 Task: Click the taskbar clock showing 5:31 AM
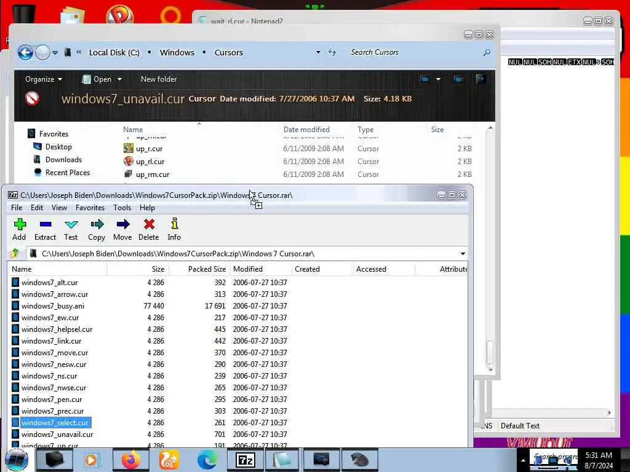pos(599,460)
